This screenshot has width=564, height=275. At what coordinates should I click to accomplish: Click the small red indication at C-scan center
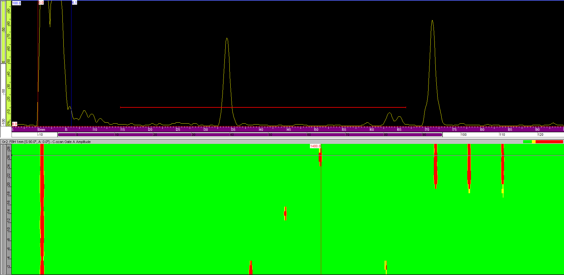[285, 214]
